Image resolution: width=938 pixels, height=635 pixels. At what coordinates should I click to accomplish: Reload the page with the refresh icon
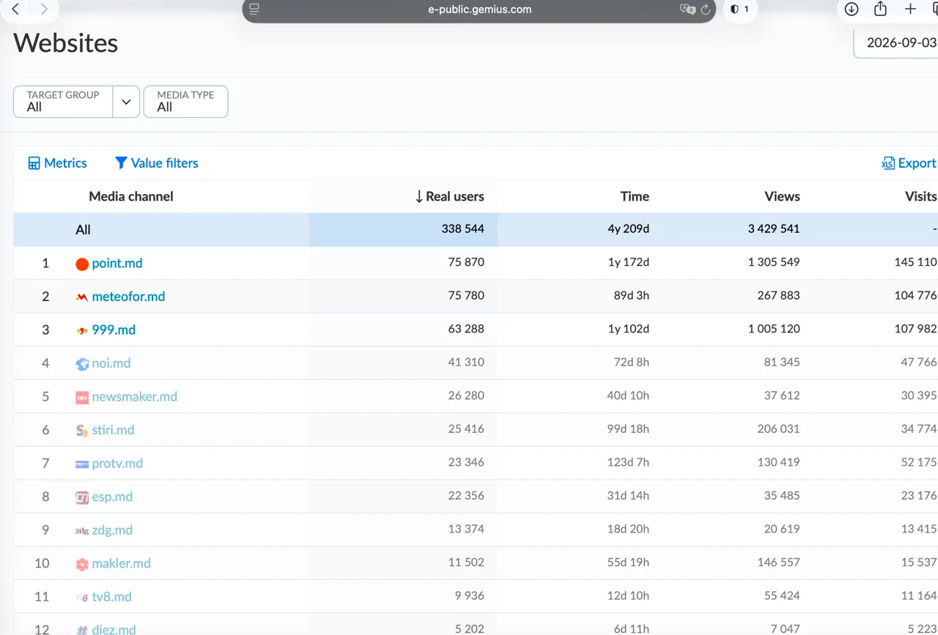point(706,10)
